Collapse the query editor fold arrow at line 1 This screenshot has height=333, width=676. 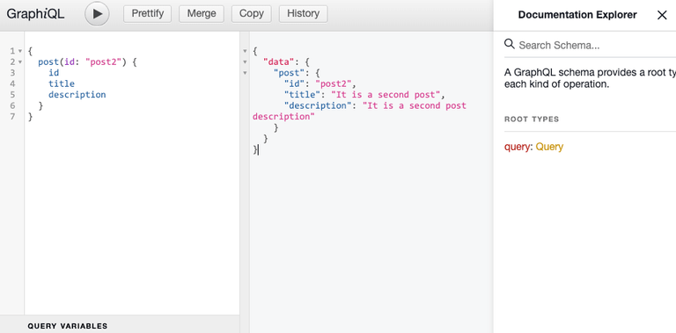[20, 51]
